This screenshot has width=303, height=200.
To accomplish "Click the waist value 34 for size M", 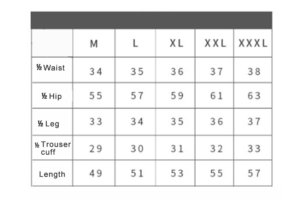I will coord(96,72).
